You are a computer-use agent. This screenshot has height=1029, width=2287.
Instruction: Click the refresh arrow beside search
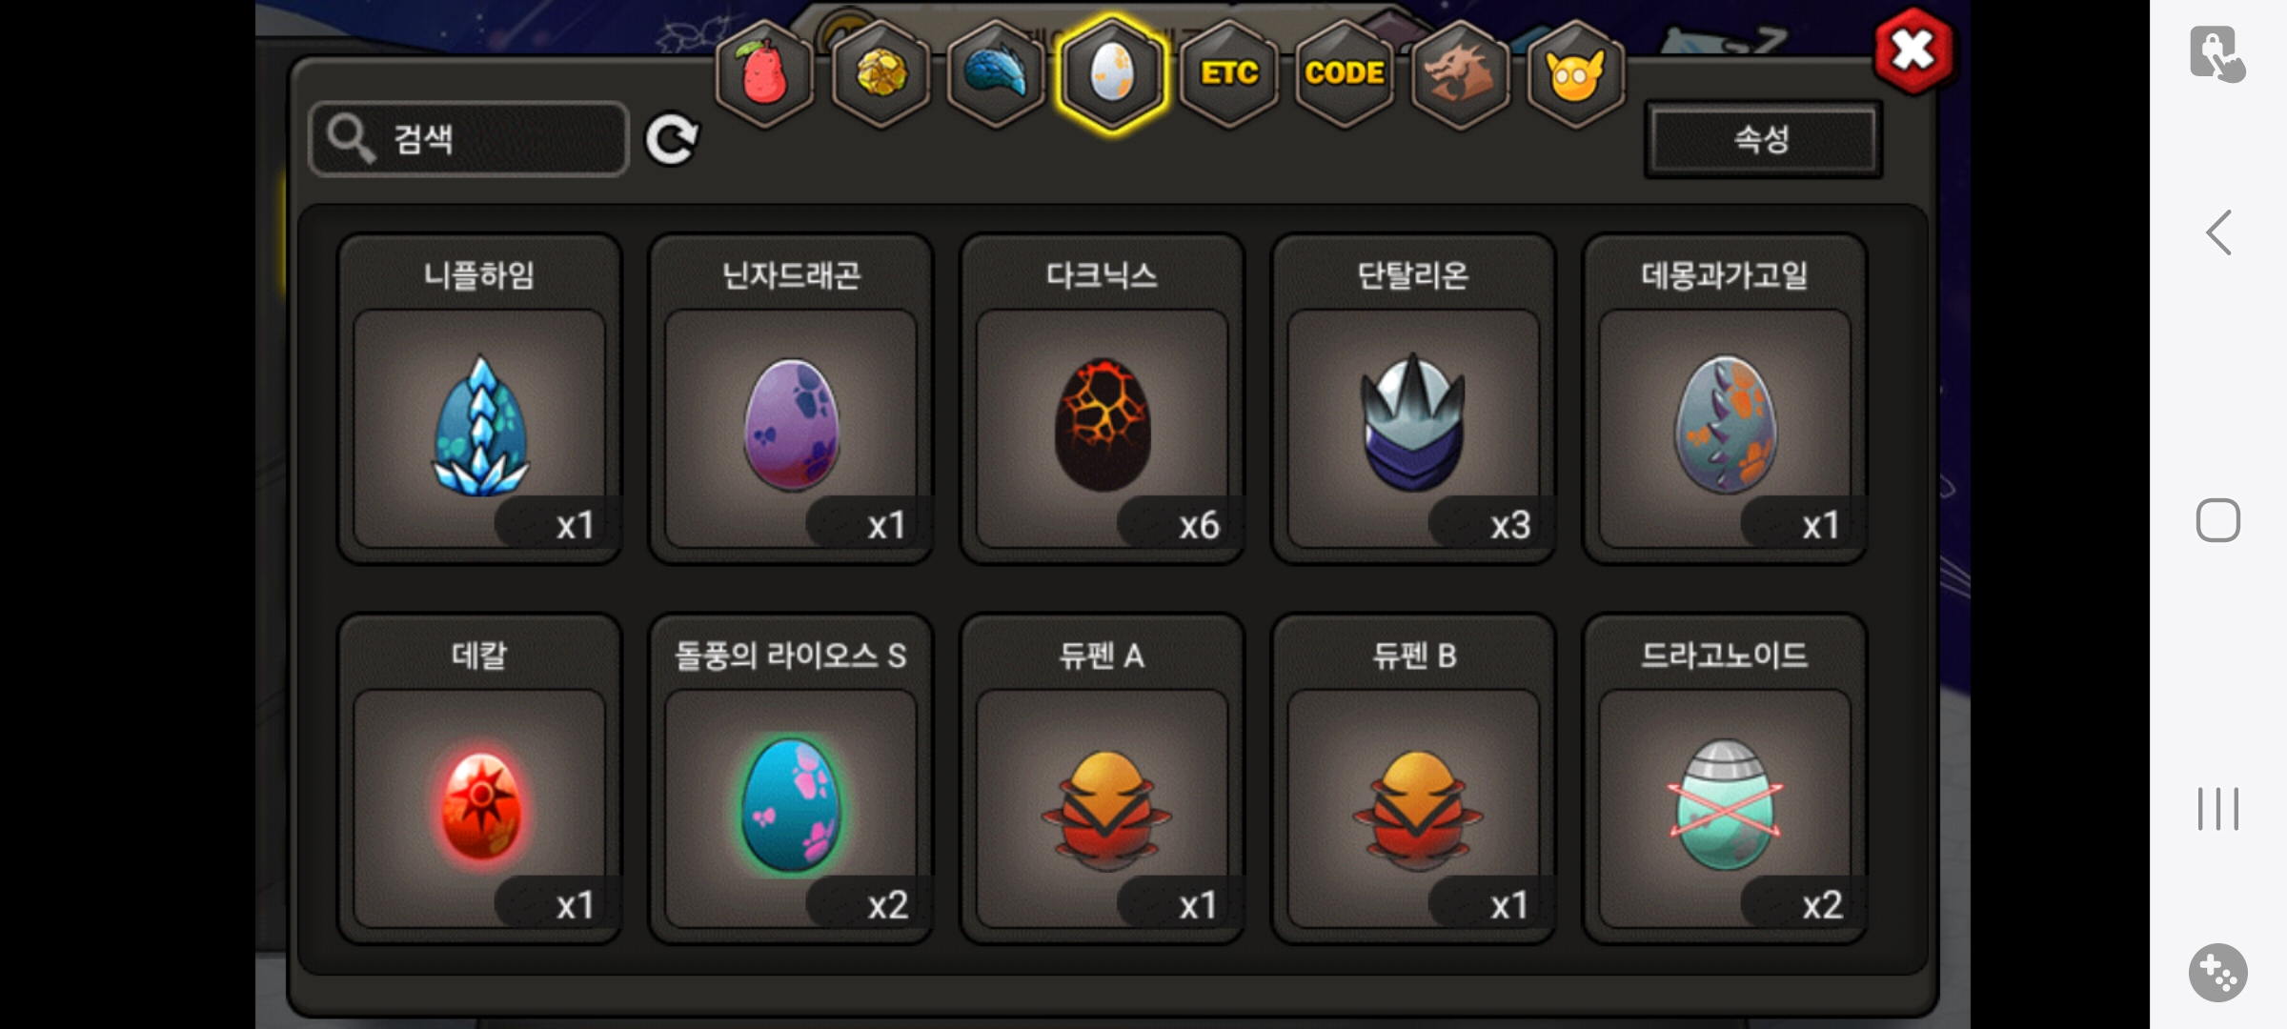(672, 140)
